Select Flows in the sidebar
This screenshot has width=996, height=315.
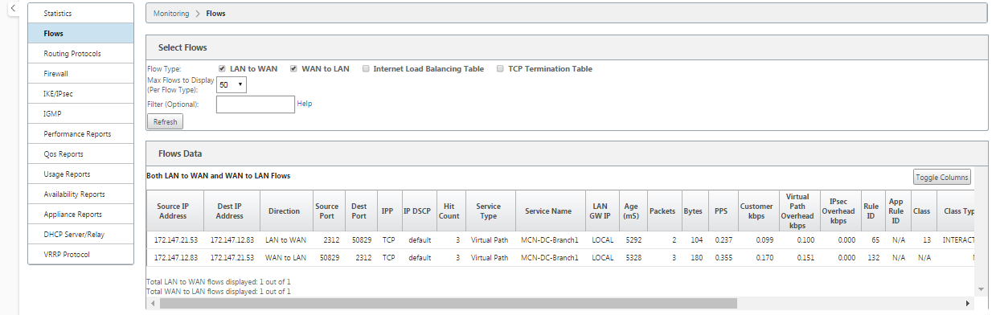point(80,34)
